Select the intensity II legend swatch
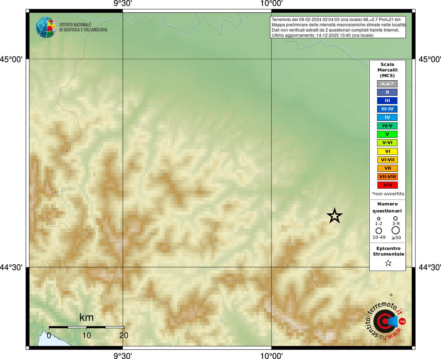 click(387, 92)
